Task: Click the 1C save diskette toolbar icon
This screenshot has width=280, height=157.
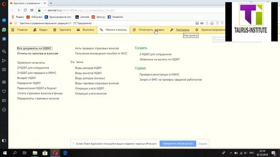Action: pyautogui.click(x=197, y=23)
